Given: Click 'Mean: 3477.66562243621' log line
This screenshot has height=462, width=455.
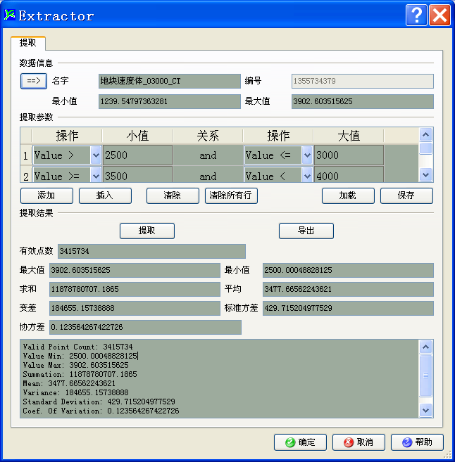Looking at the screenshot, I should 69,383.
